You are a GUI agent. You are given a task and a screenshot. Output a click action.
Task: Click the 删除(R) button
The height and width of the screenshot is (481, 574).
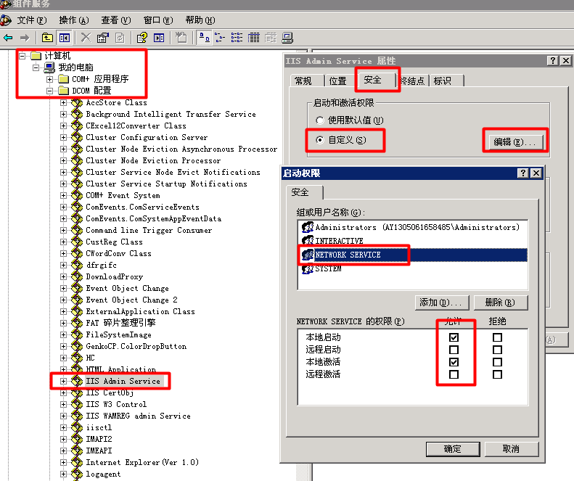(499, 302)
